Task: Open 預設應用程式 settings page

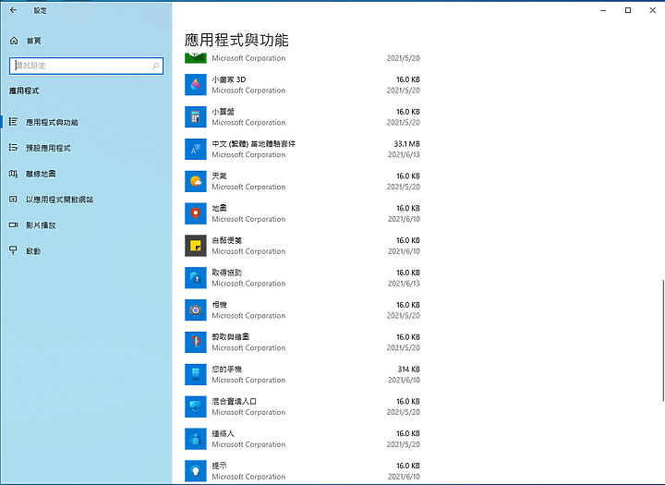Action: point(86,148)
